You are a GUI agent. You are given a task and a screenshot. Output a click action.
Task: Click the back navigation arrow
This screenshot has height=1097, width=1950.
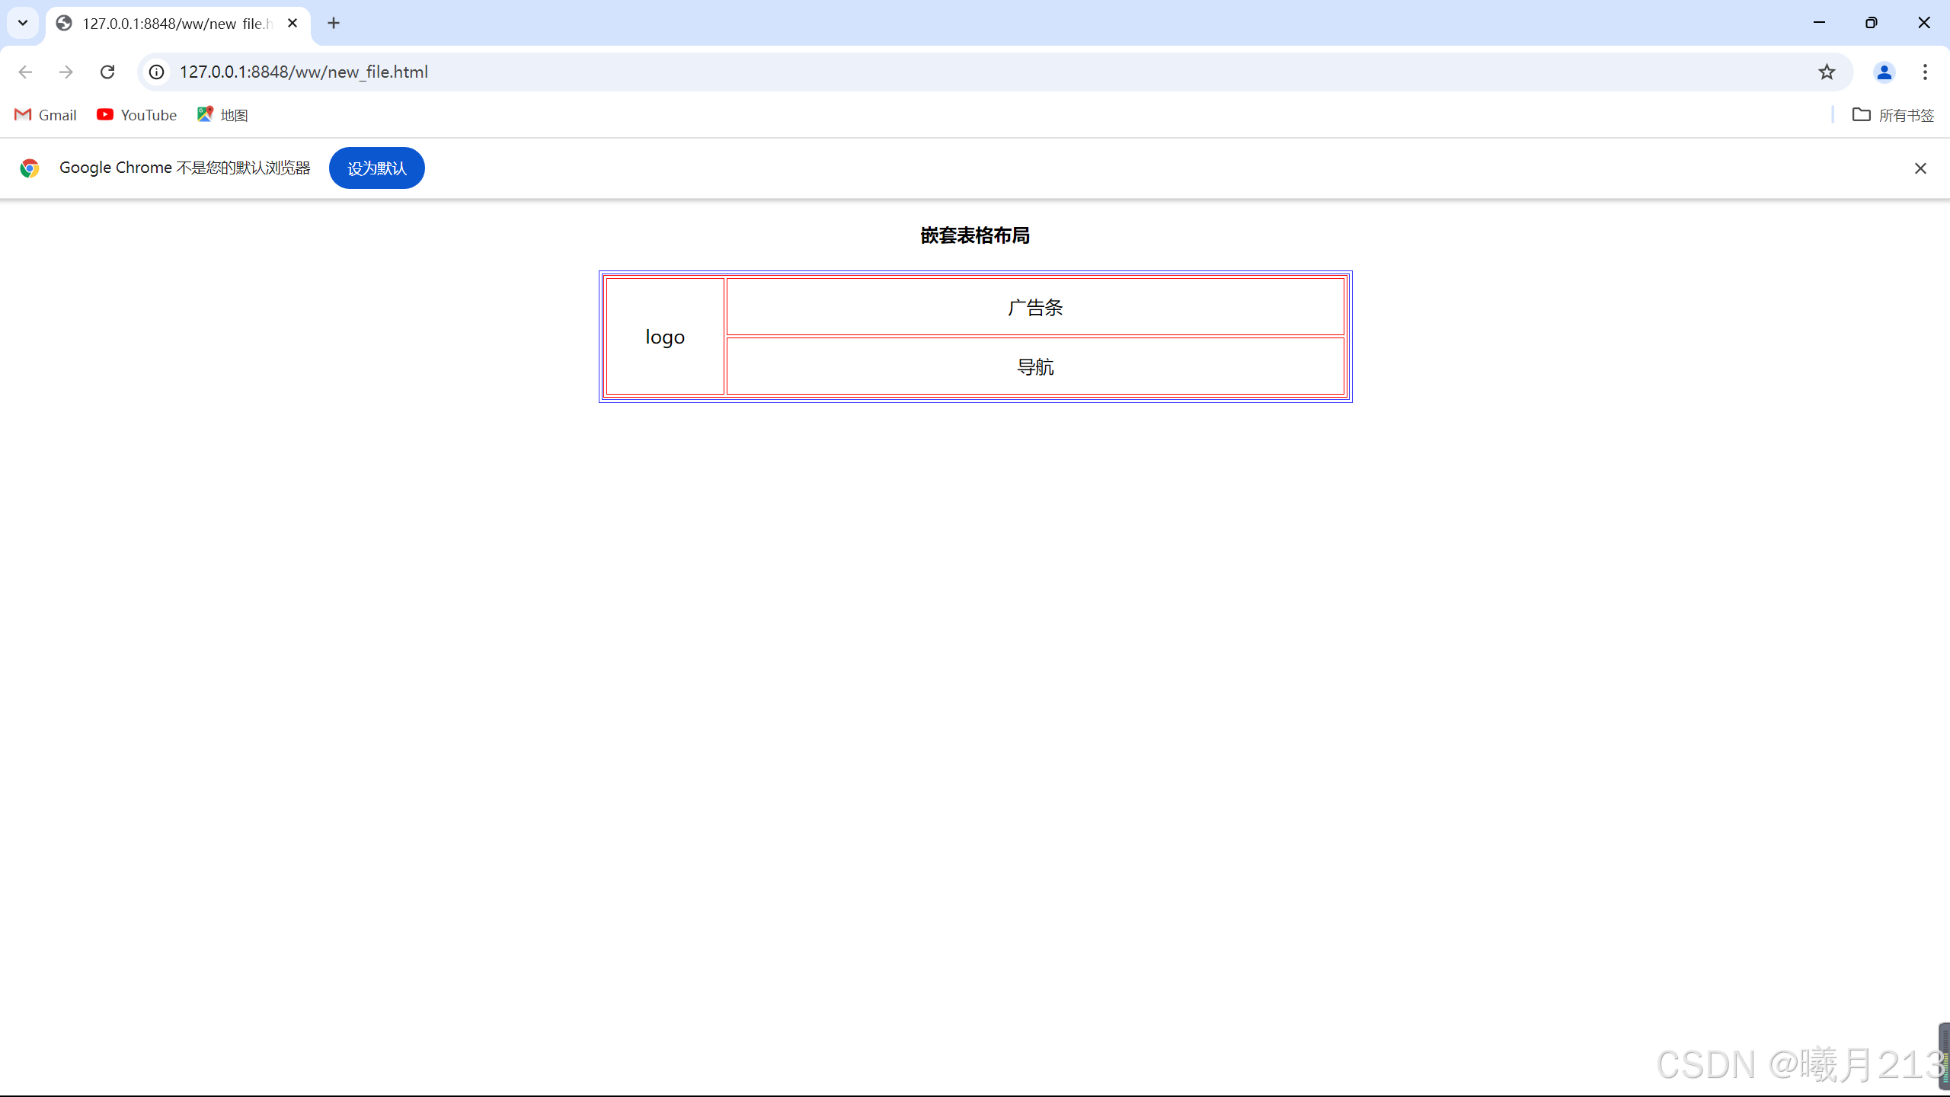coord(25,72)
